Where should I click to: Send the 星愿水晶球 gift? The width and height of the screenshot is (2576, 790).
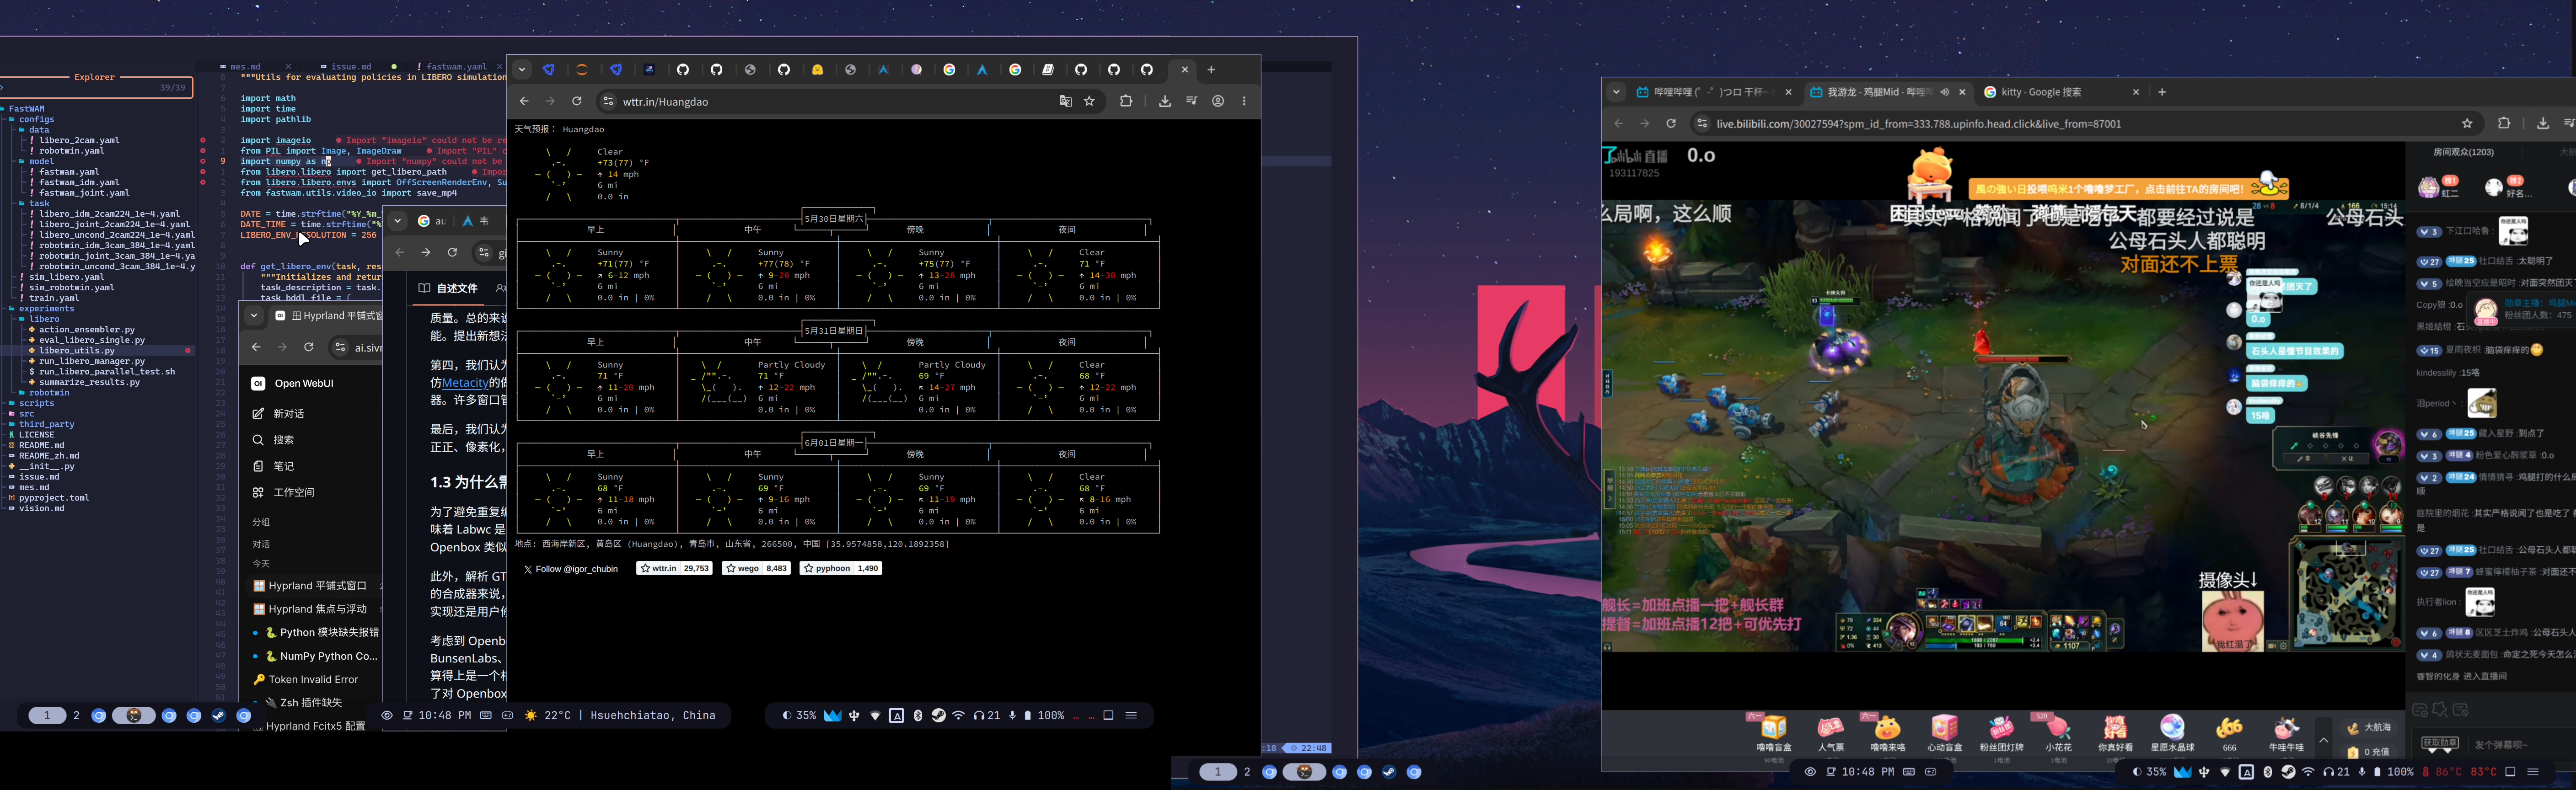pos(2172,733)
